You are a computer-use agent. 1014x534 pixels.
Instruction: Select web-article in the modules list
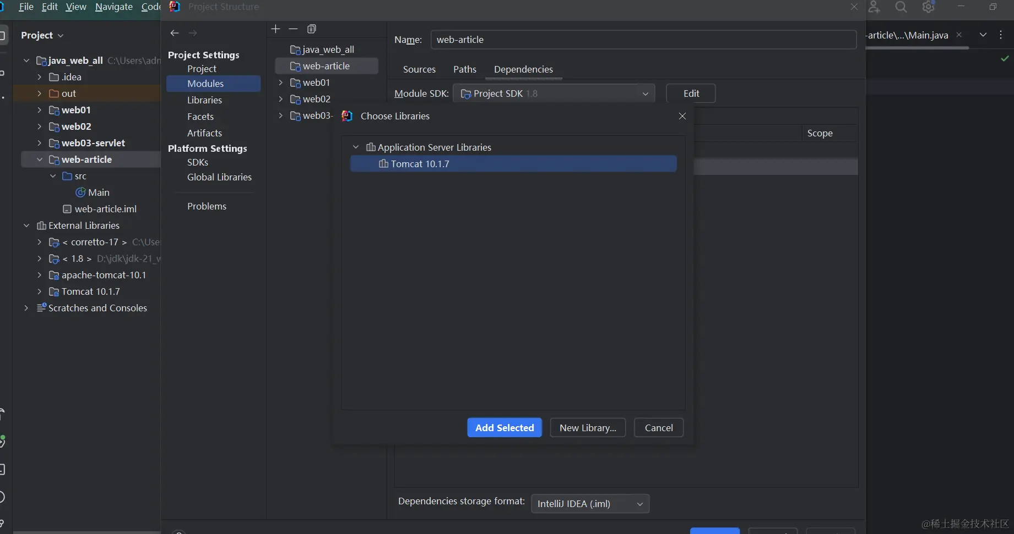click(327, 66)
